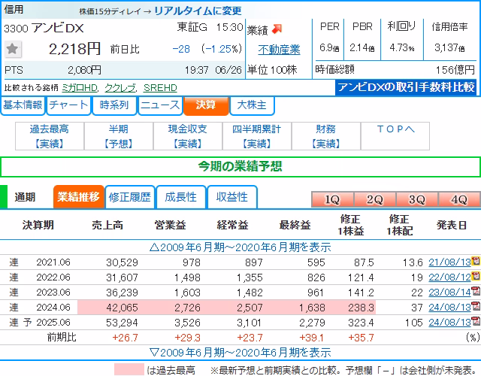Switch to リアルタイムに変更 real-time quotes
This screenshot has width=481, height=376.
pyautogui.click(x=198, y=11)
